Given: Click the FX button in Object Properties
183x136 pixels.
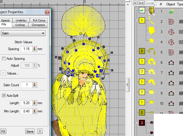Looking at the screenshot, I should (x=3, y=131).
